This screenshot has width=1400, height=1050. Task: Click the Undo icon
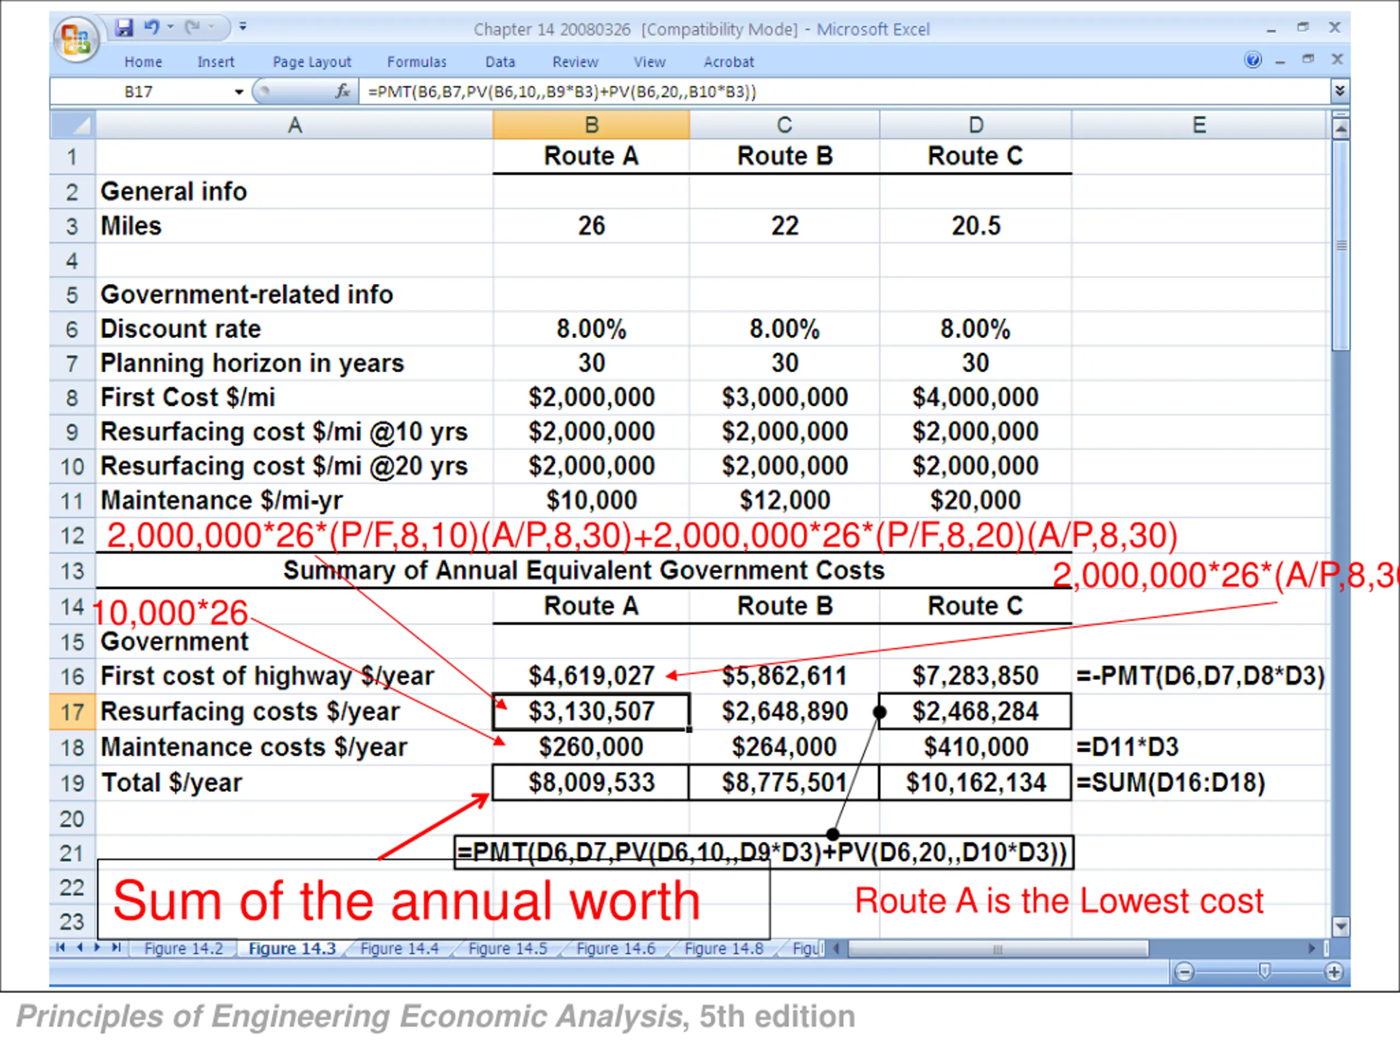152,27
